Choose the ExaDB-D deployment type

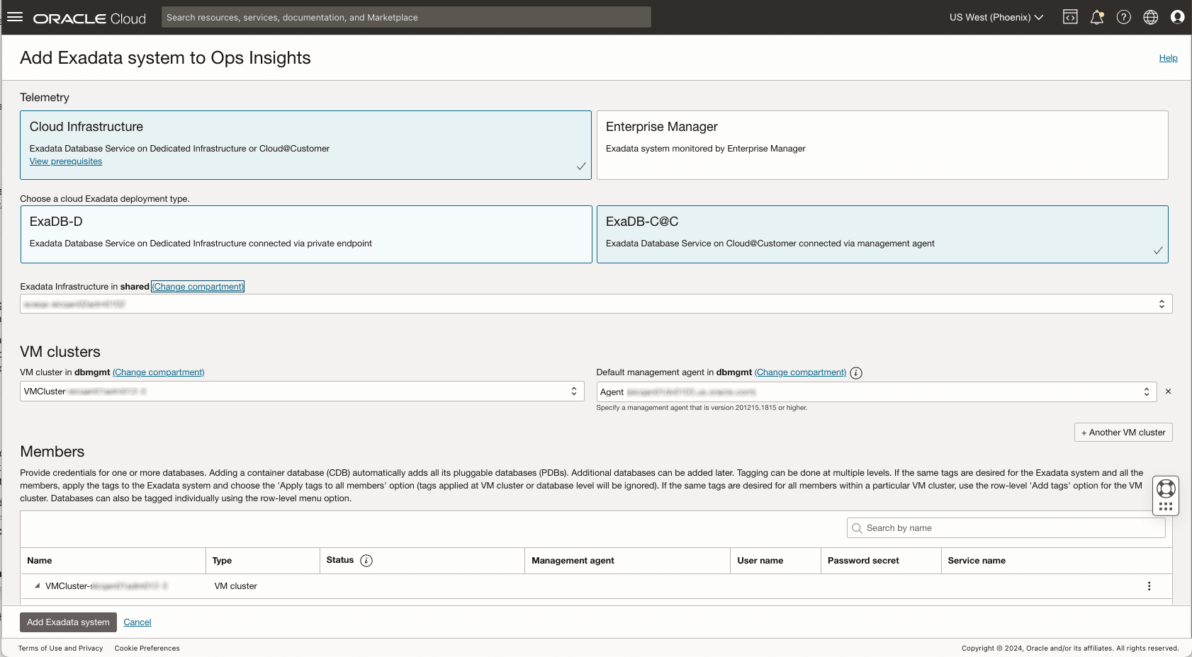click(305, 234)
